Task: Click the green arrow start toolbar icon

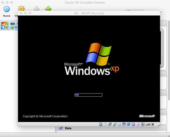Action: [x=48, y=8]
